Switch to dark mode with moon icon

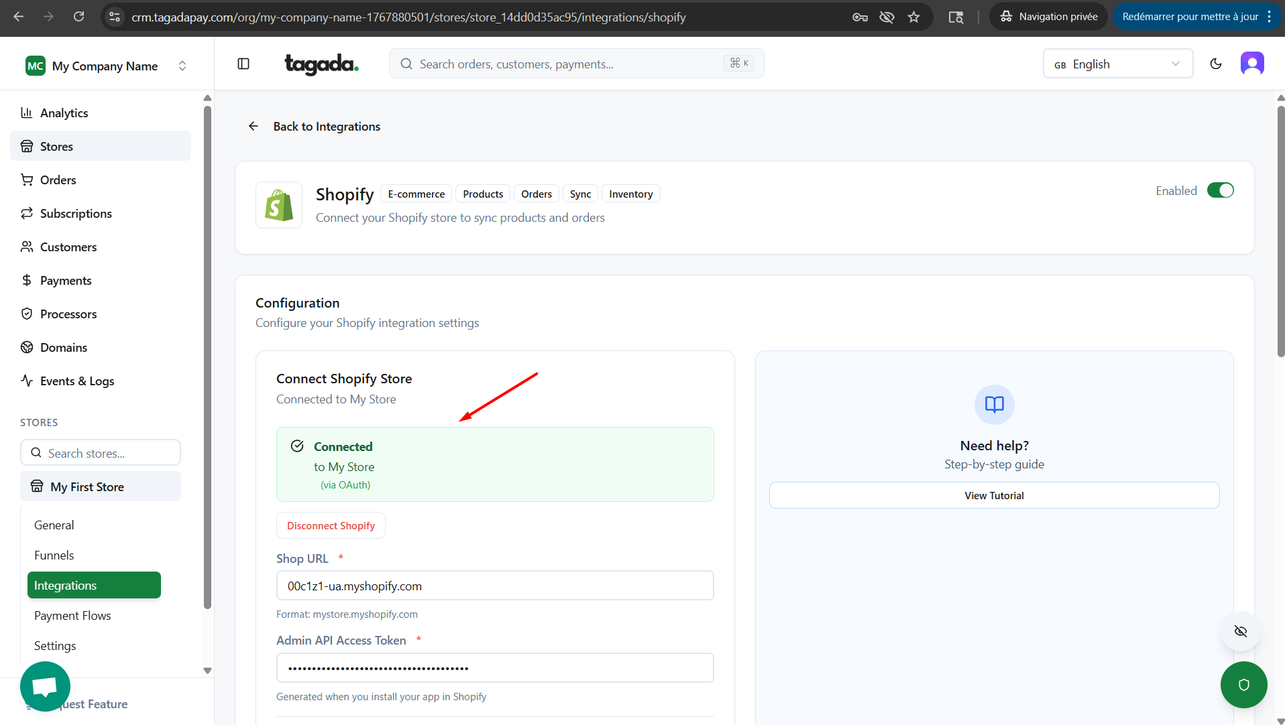point(1216,64)
